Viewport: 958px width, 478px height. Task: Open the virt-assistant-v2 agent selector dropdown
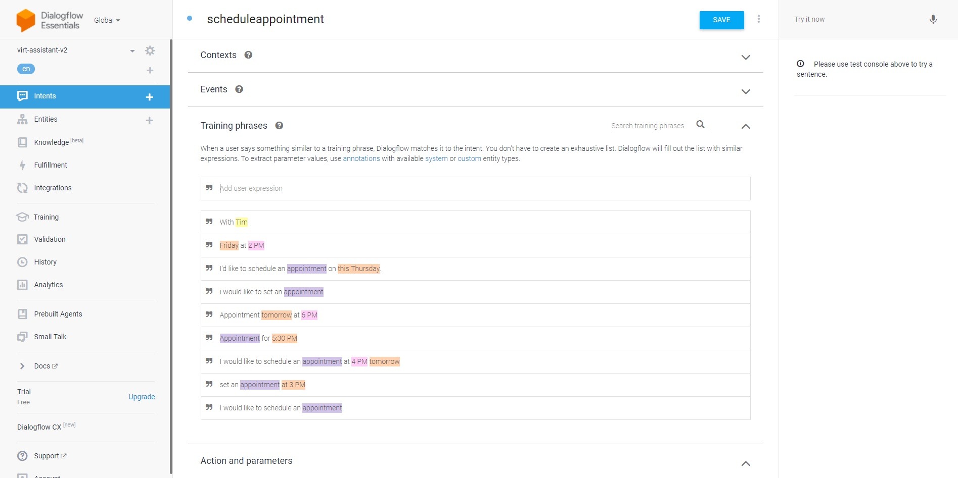pyautogui.click(x=132, y=51)
